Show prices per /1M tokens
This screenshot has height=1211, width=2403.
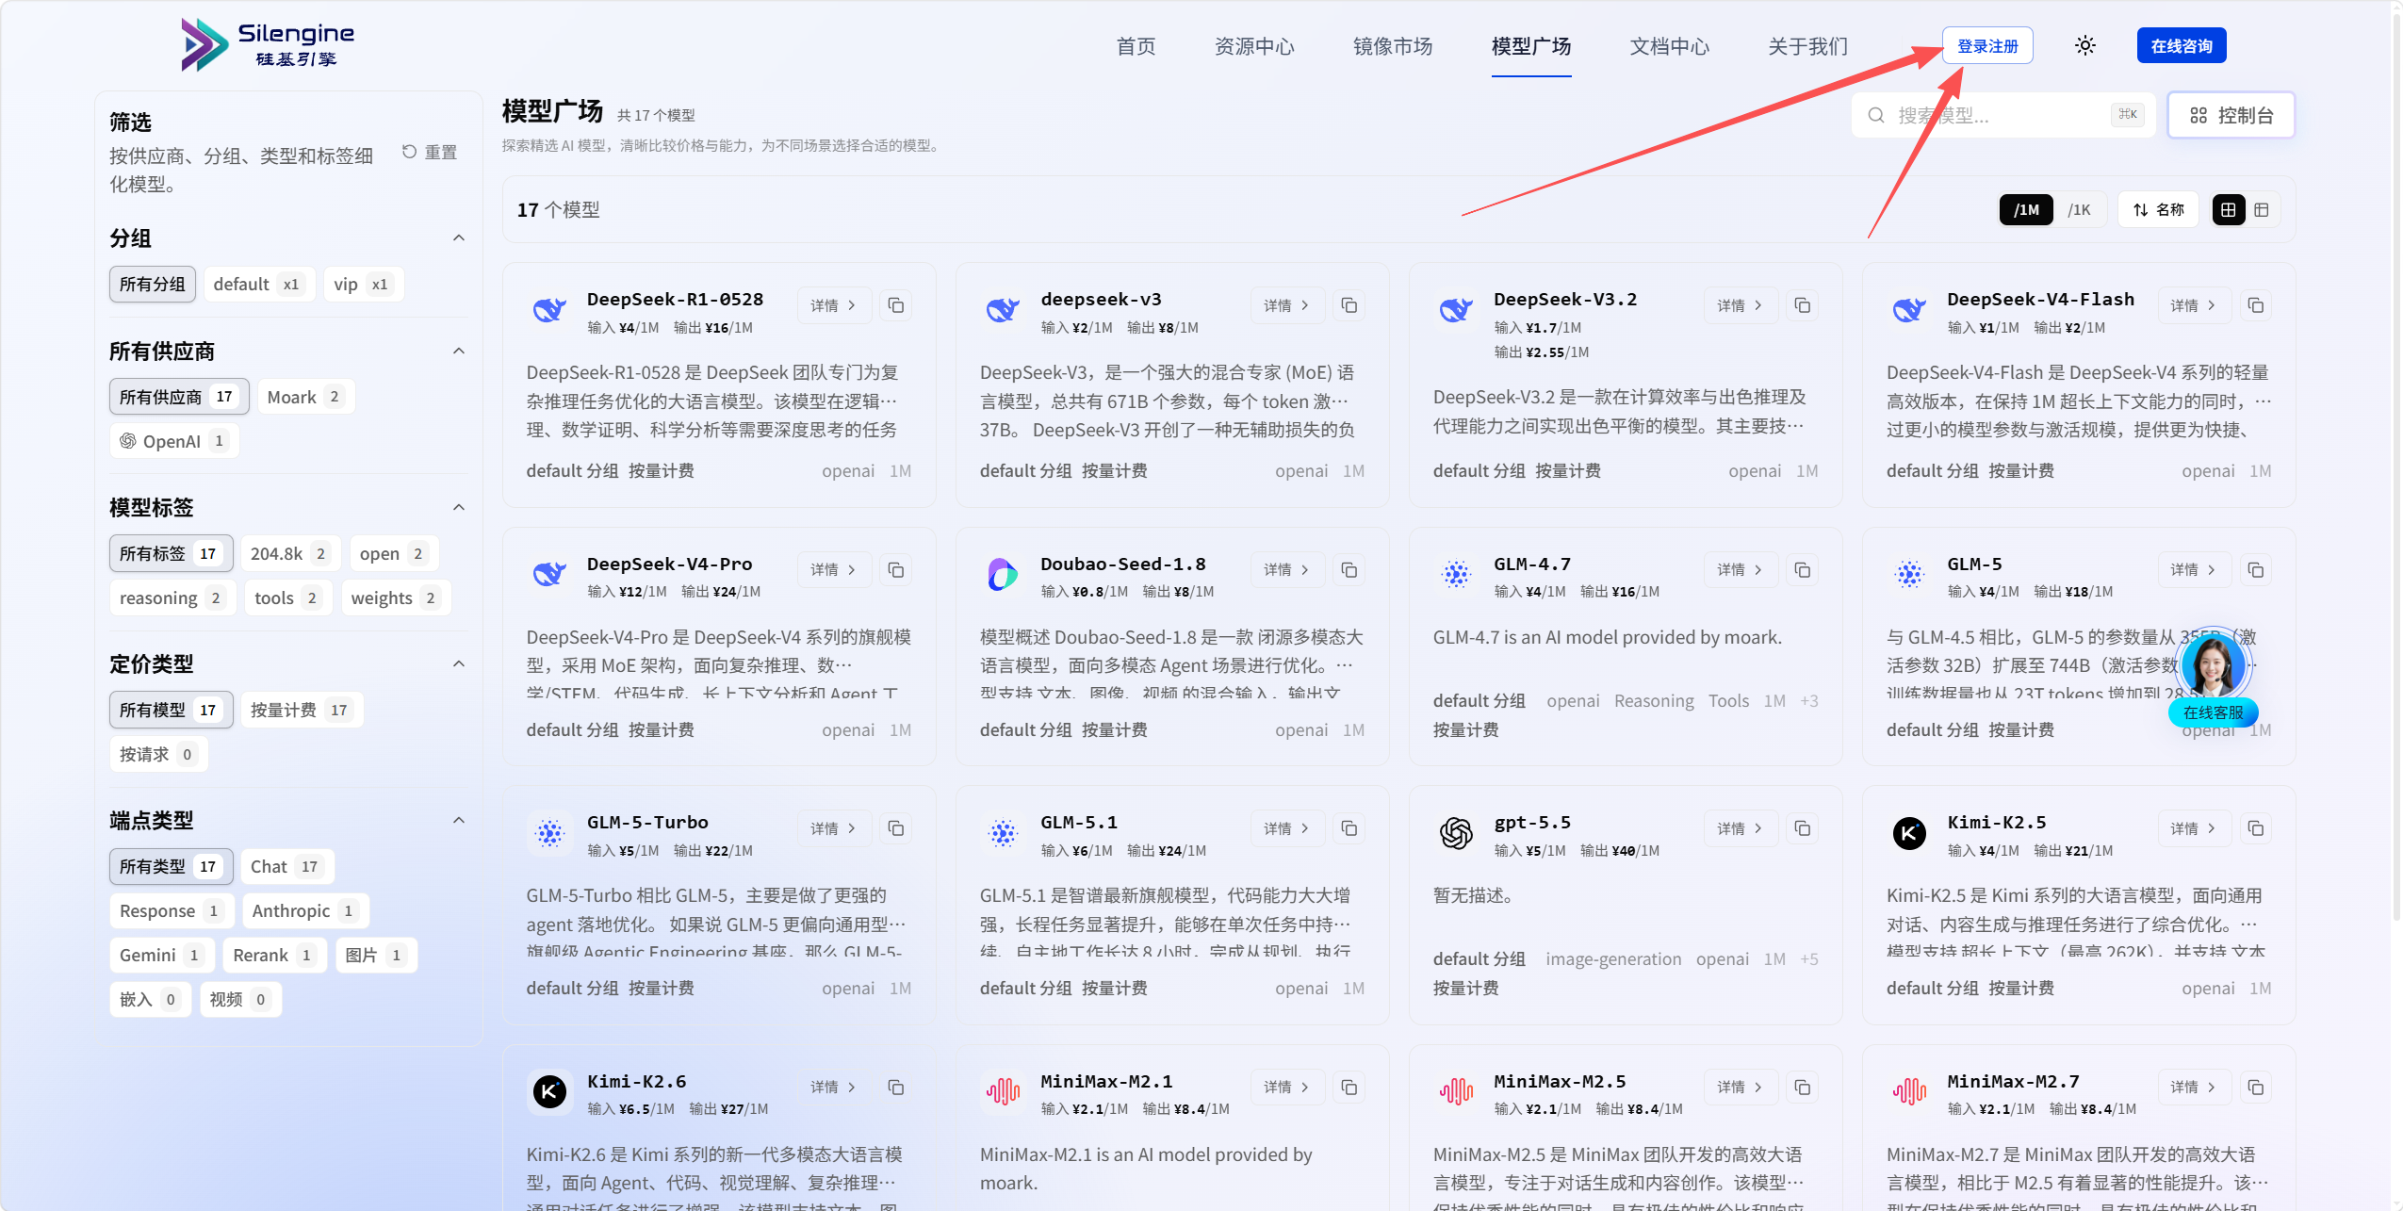[2026, 209]
